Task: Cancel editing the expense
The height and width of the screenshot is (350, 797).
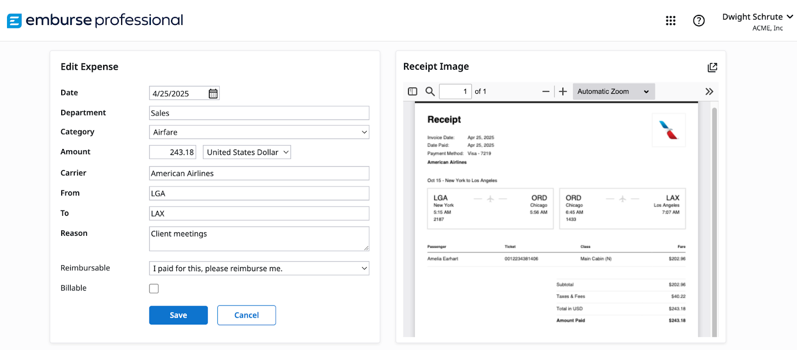Action: coord(247,315)
